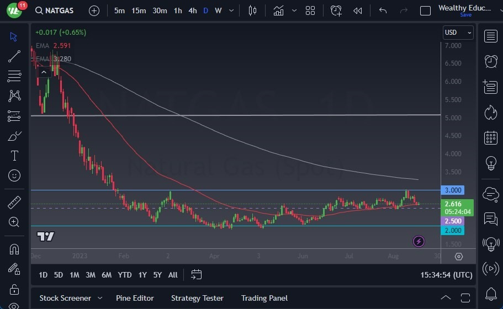Collapse the EMA indicator legend
This screenshot has width=503, height=309.
43,72
